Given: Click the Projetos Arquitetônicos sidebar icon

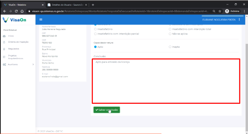Looking at the screenshot, I should click(x=4, y=57).
